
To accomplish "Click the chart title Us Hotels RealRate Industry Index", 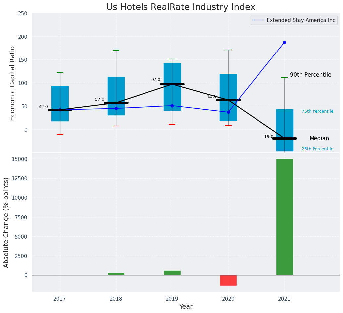I will (181, 7).
